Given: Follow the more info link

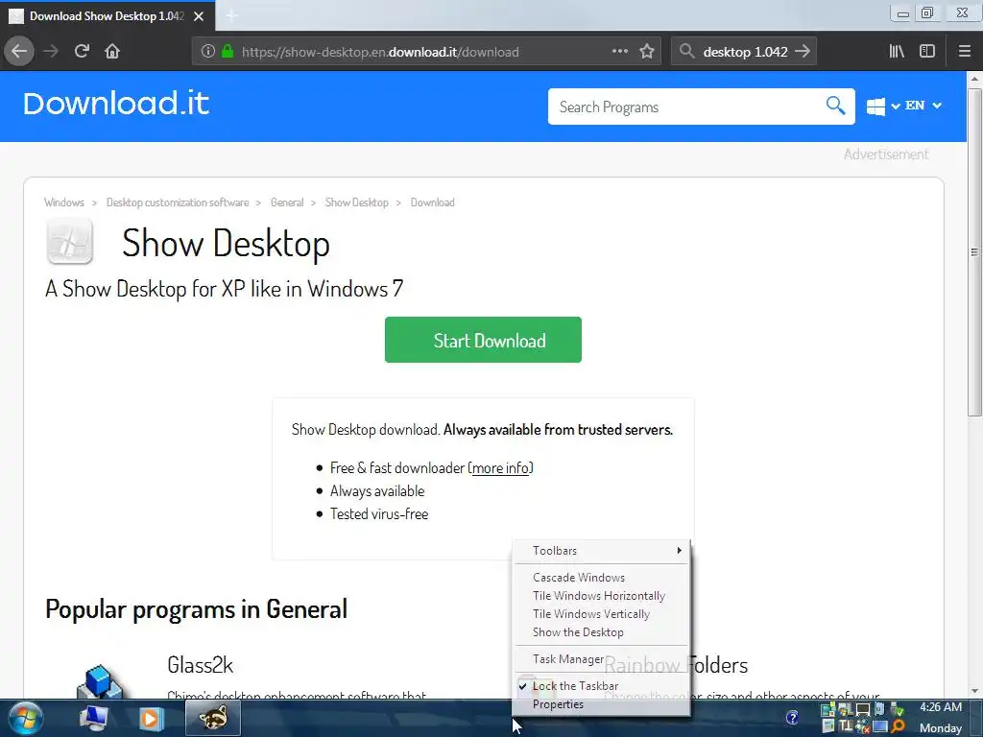Looking at the screenshot, I should (500, 468).
